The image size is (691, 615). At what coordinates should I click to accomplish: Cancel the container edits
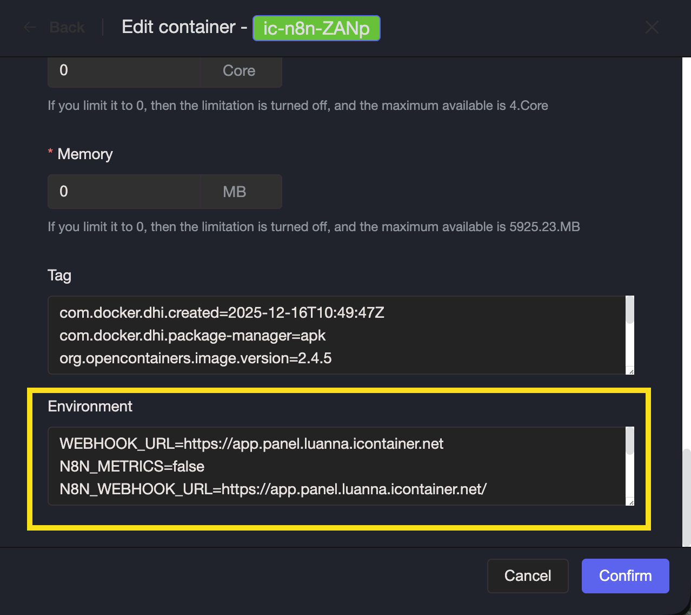[528, 576]
